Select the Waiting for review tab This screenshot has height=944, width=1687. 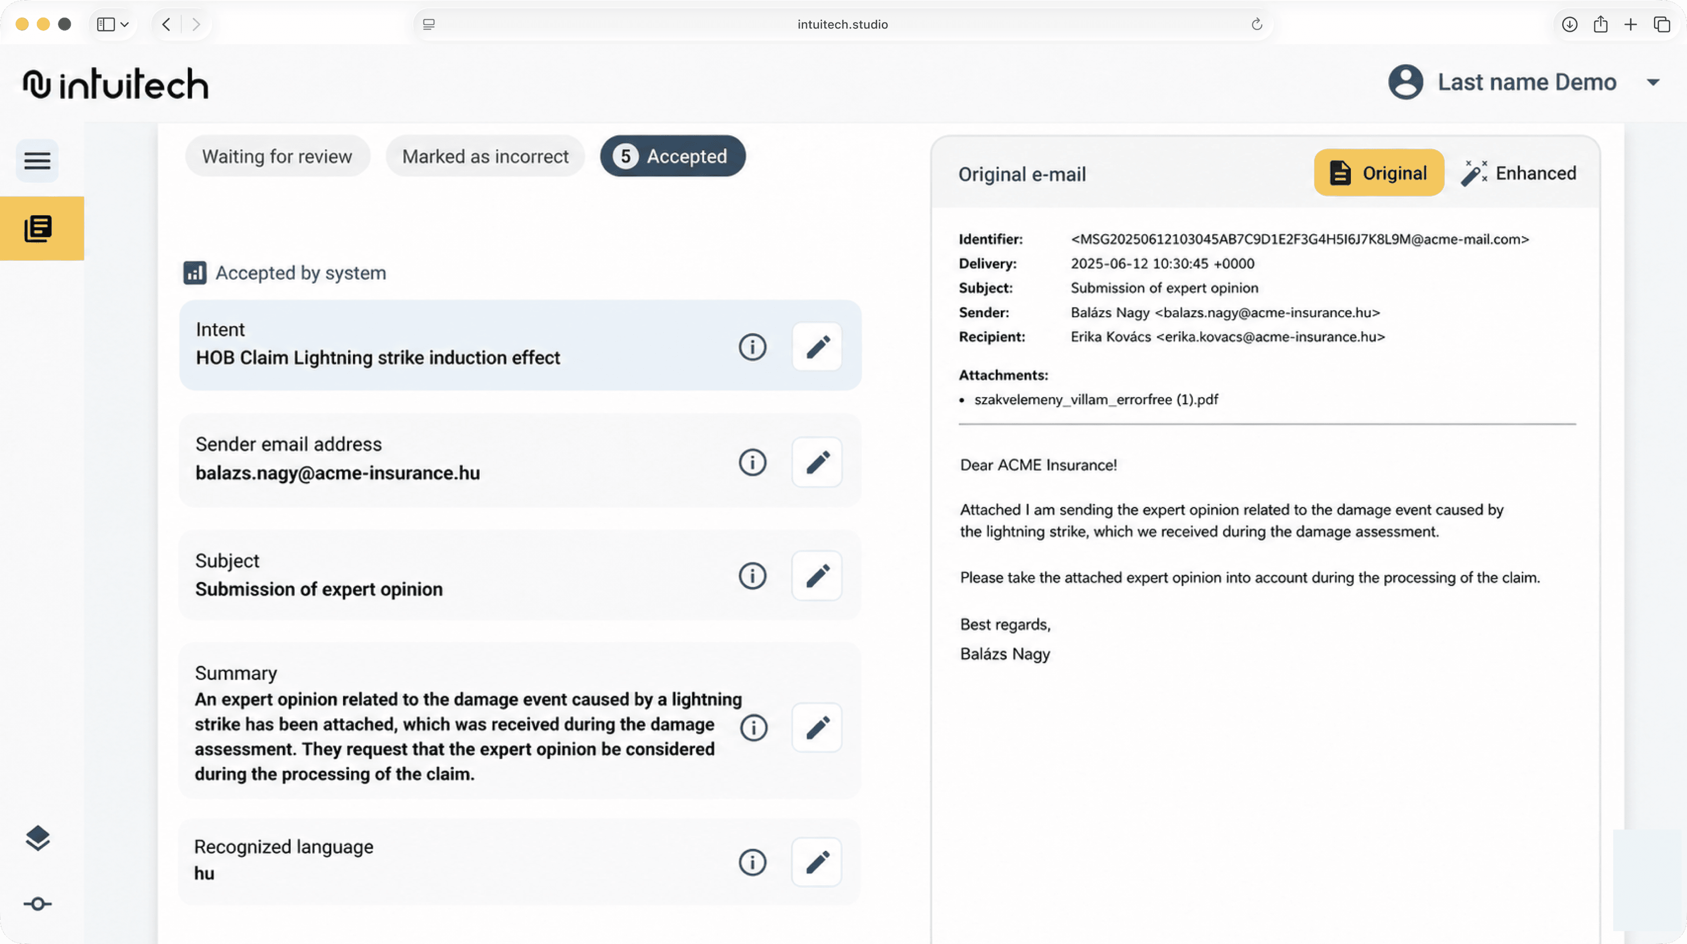[x=277, y=156]
